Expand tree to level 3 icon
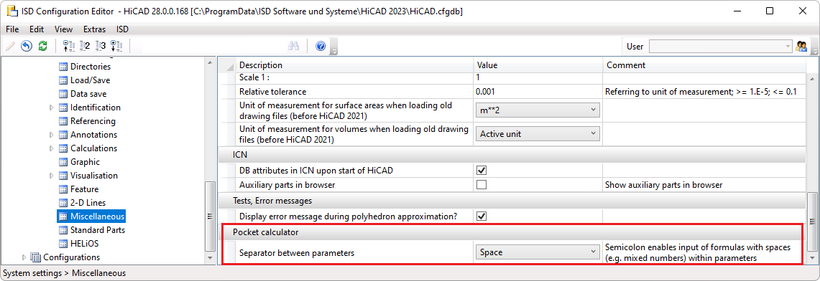Viewport: 820px width, 281px height. (101, 47)
